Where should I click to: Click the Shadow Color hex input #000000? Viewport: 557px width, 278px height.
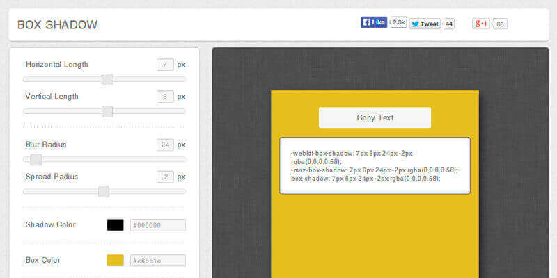[157, 224]
